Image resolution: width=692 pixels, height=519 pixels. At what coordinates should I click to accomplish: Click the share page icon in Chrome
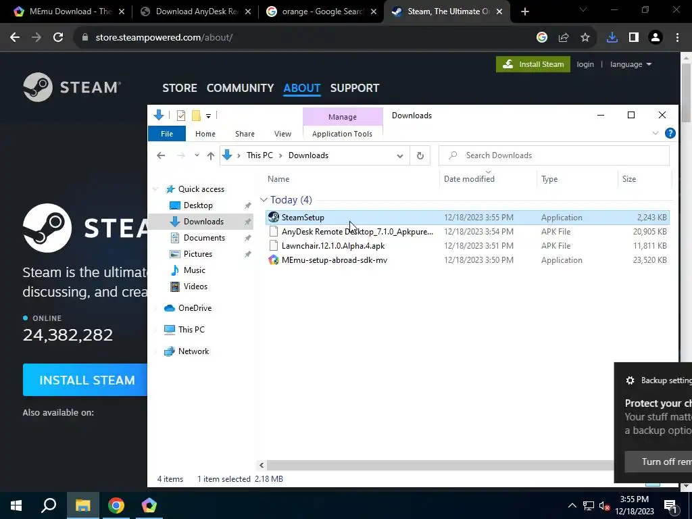(564, 38)
